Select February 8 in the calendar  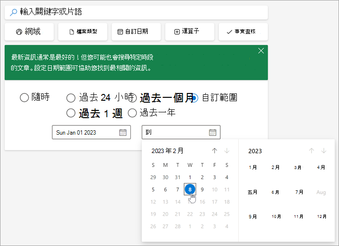pos(190,189)
